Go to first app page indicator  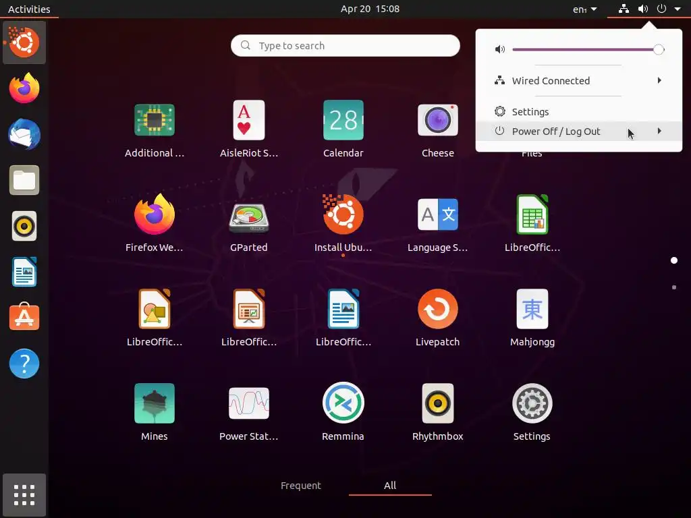(x=674, y=260)
